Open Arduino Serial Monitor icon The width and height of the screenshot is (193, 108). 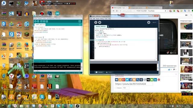[80, 21]
